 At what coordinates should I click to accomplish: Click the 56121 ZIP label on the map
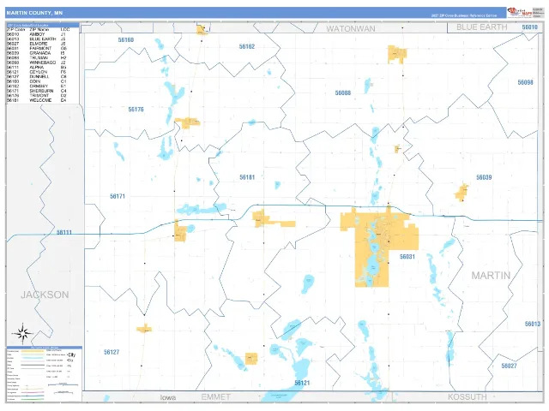pyautogui.click(x=302, y=383)
